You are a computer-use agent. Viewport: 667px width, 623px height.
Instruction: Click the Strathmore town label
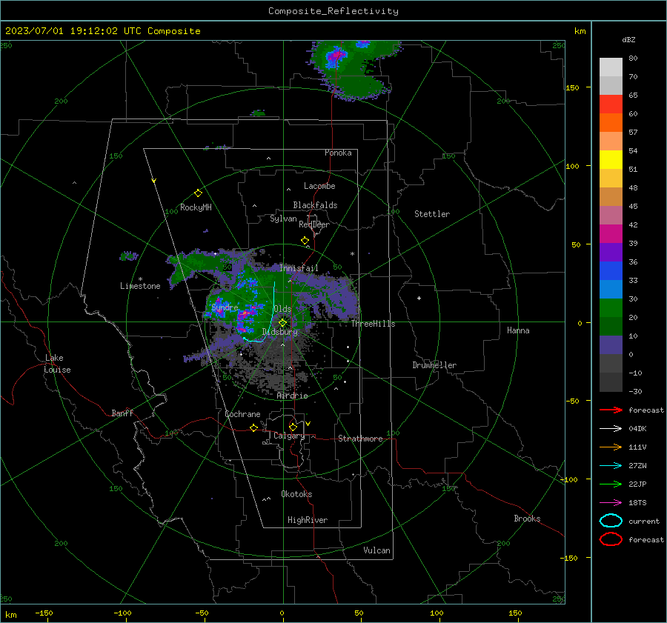point(360,439)
